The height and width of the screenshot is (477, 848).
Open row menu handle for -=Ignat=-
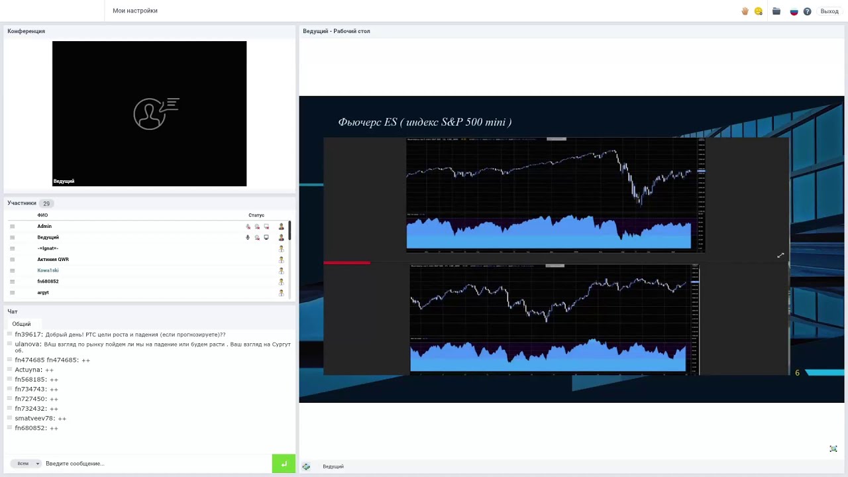(12, 248)
